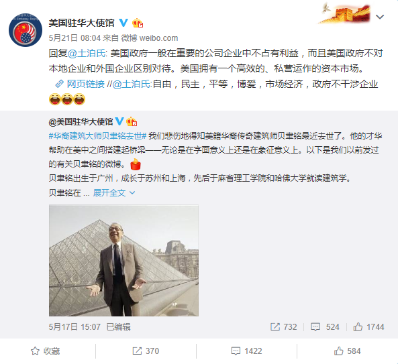Add post to favorites with 收藏
Image resolution: width=398 pixels, height=364 pixels.
pos(45,351)
